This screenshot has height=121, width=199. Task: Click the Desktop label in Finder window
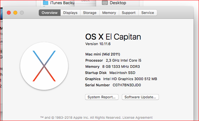coord(118,3)
